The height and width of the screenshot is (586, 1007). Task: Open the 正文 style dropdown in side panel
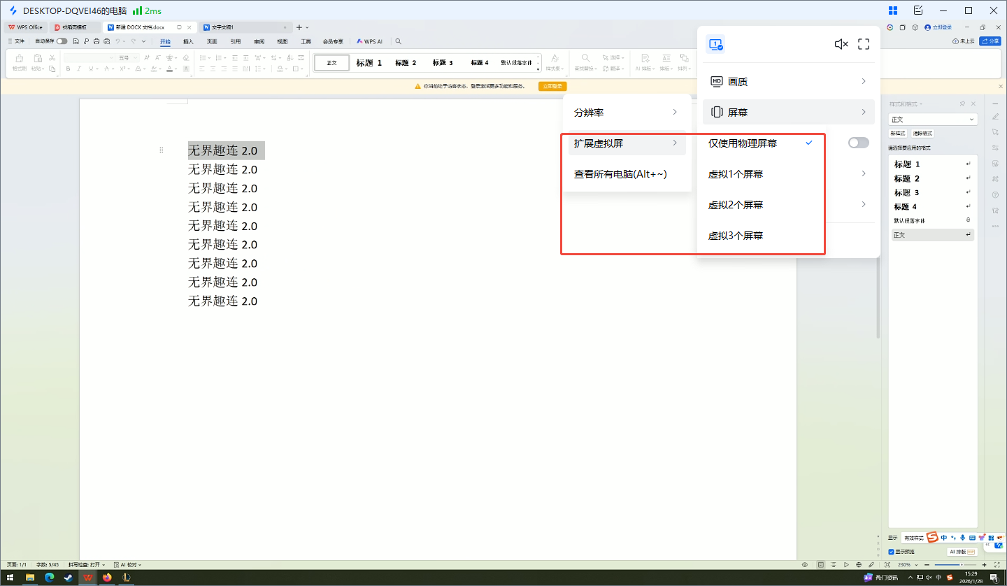pos(933,120)
